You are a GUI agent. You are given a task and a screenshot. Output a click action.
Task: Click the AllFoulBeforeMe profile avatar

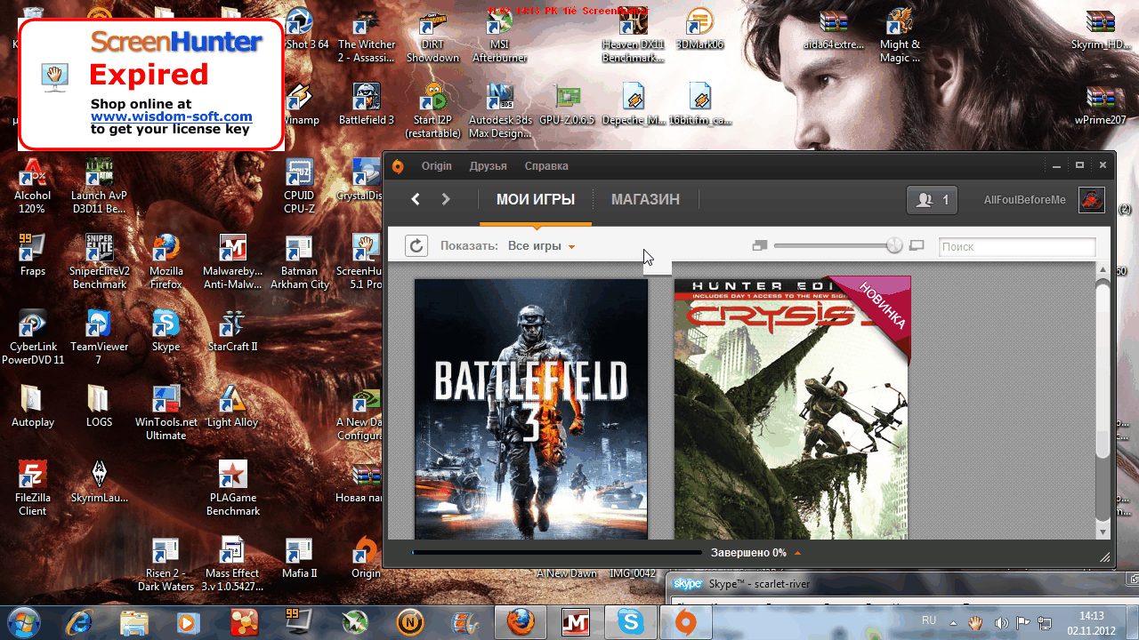coord(1091,200)
